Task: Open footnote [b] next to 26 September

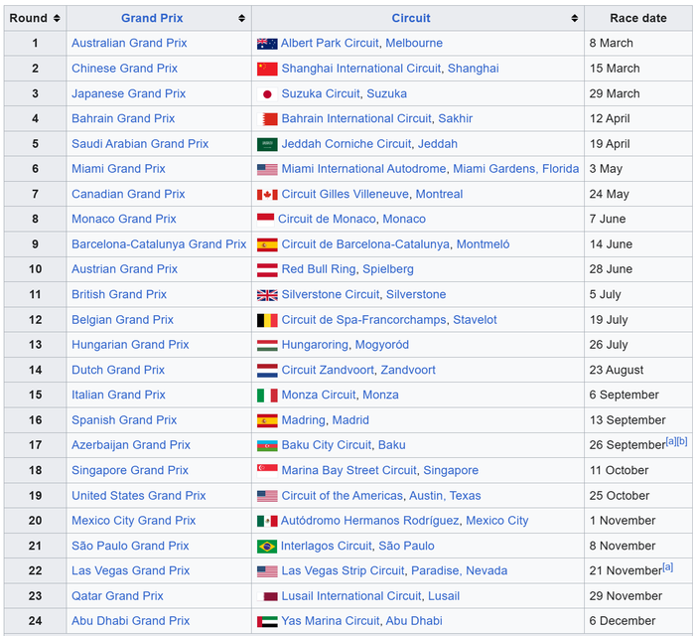Action: coord(682,441)
